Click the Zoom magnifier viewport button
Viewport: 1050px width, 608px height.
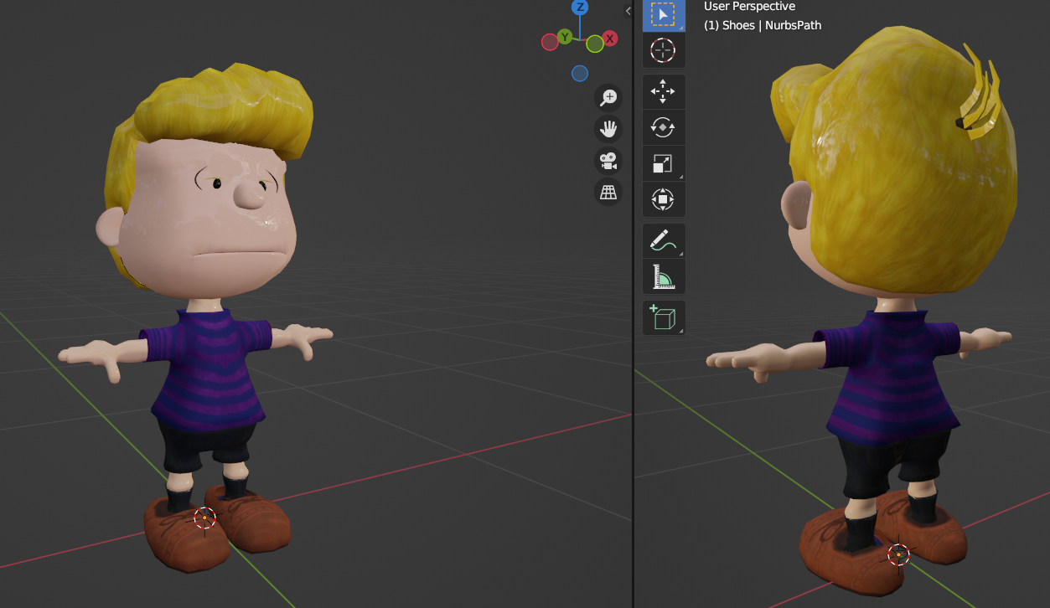pos(608,98)
